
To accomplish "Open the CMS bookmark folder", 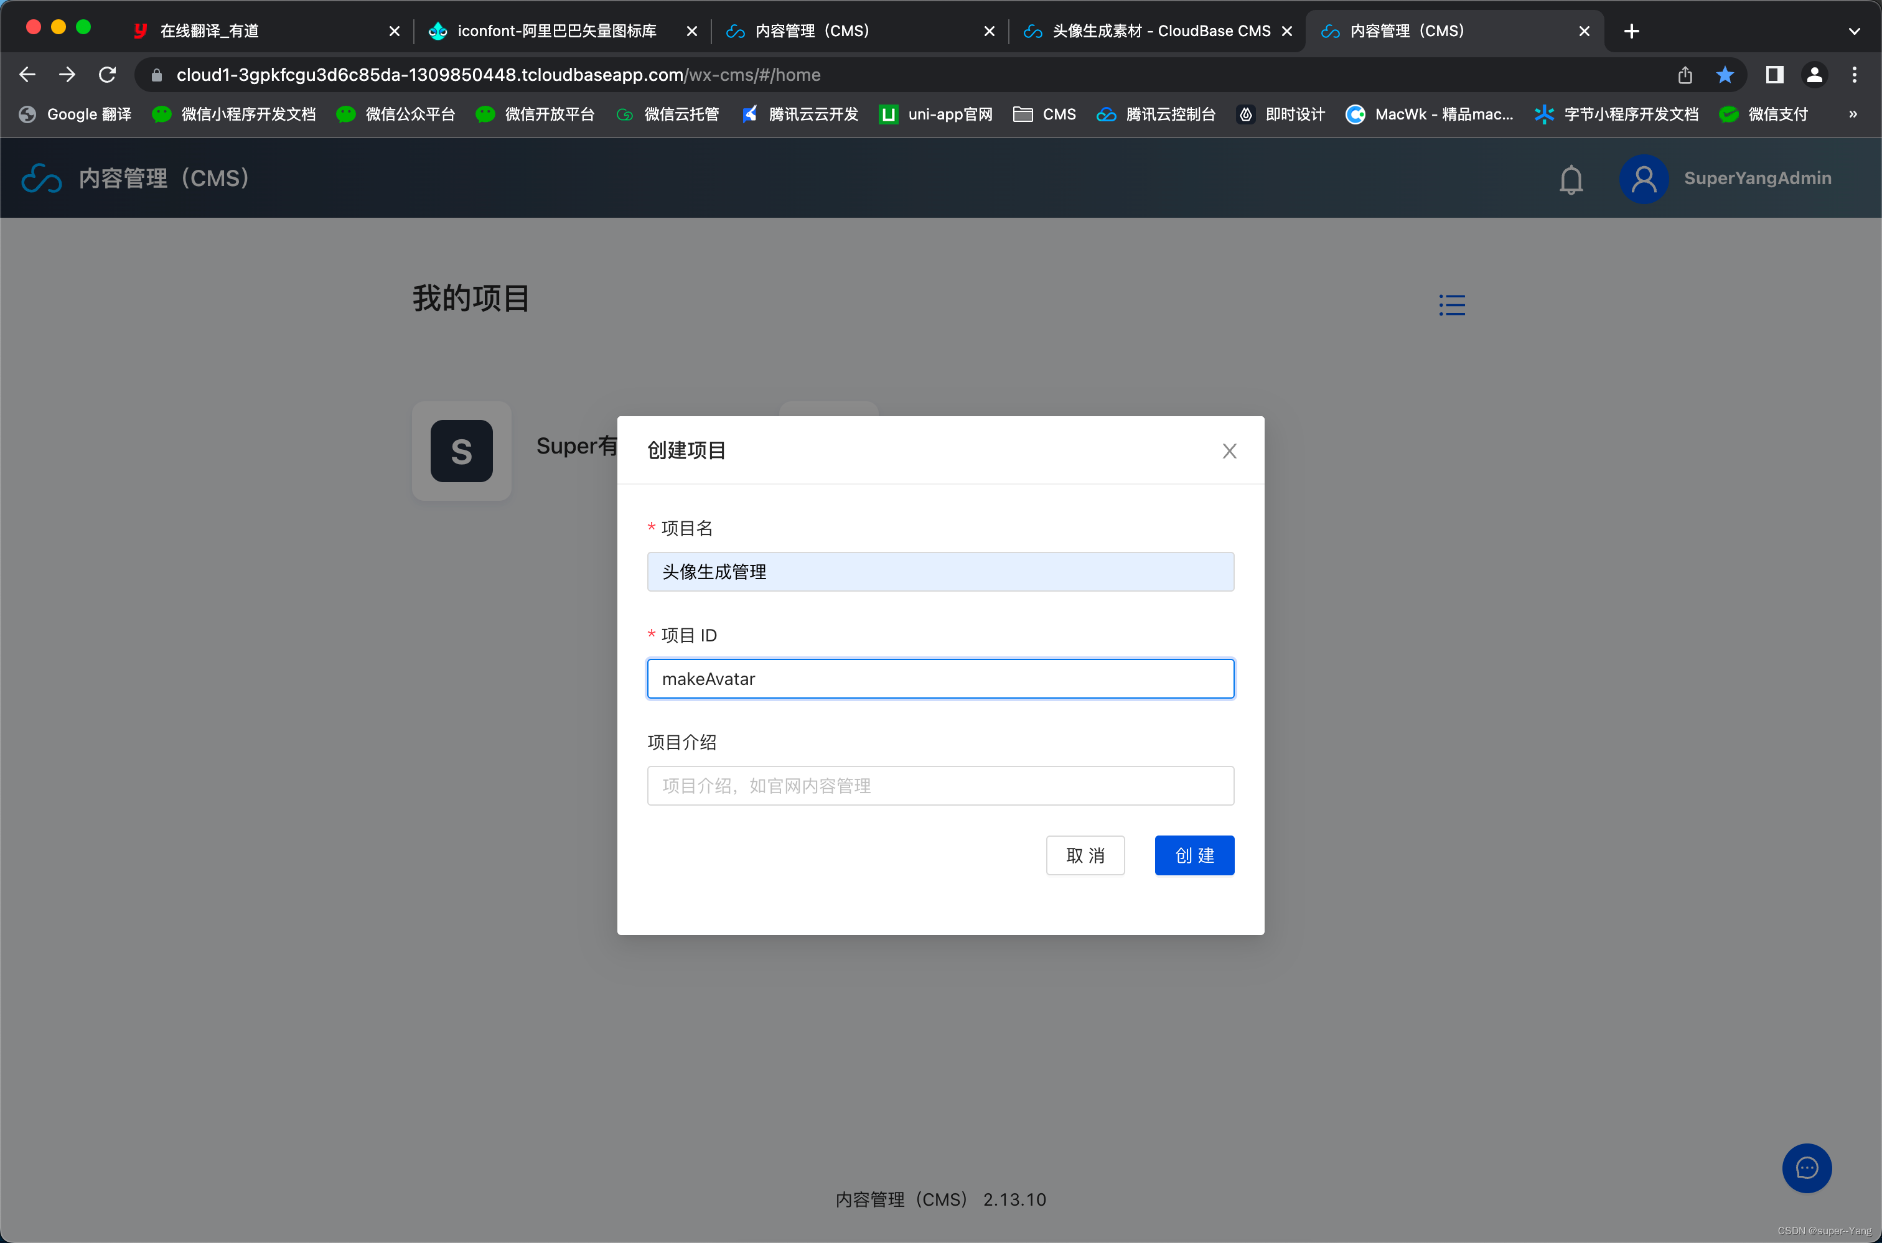I will click(1044, 114).
